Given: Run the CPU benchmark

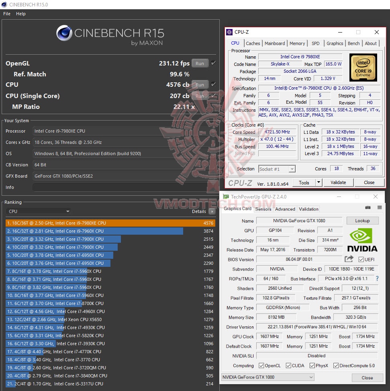Looking at the screenshot, I should pyautogui.click(x=200, y=84).
